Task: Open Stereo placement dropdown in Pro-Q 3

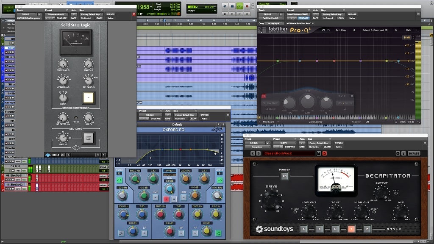Action: [x=345, y=103]
